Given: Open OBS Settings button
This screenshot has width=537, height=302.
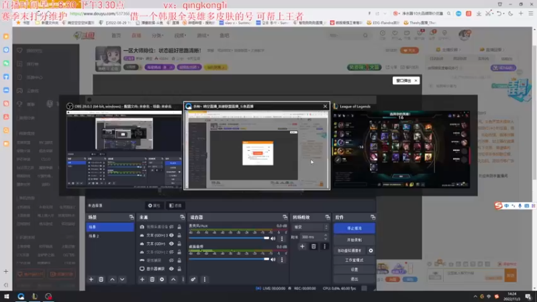Looking at the screenshot, I should tap(354, 270).
